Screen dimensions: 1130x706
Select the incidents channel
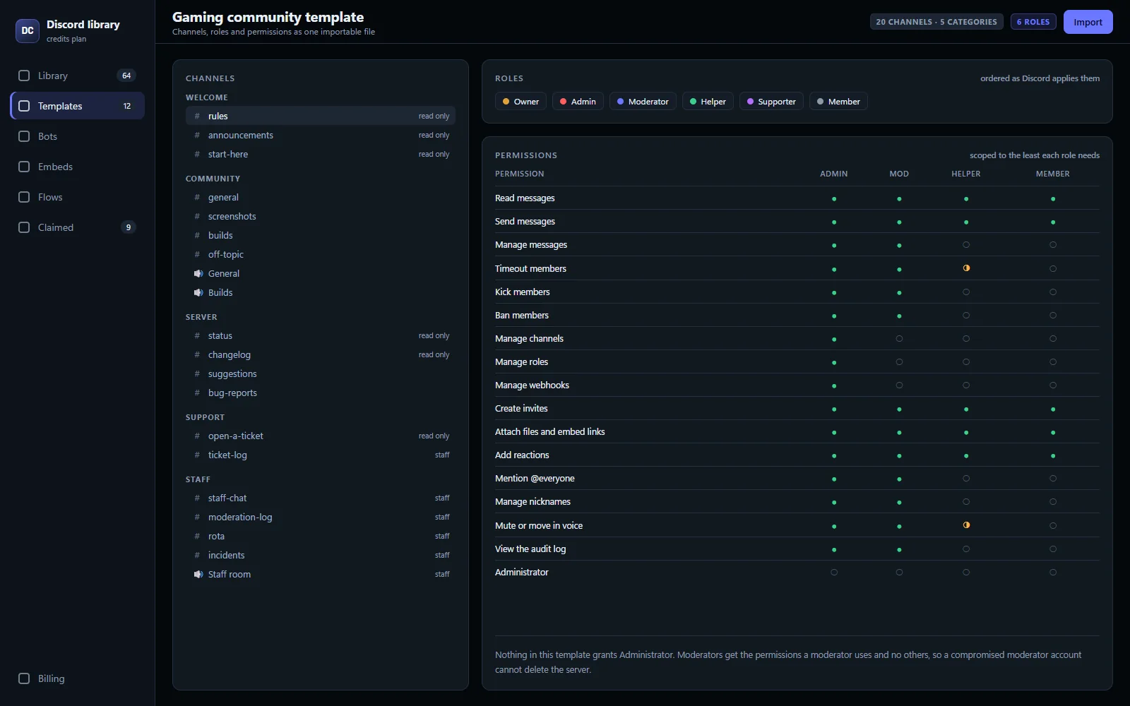click(x=321, y=555)
